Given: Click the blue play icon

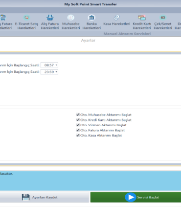Looking at the screenshot, I should pos(131,197).
